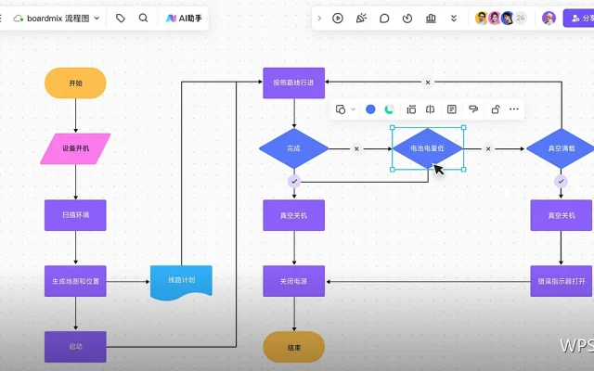Open the green border color ring

tap(389, 109)
